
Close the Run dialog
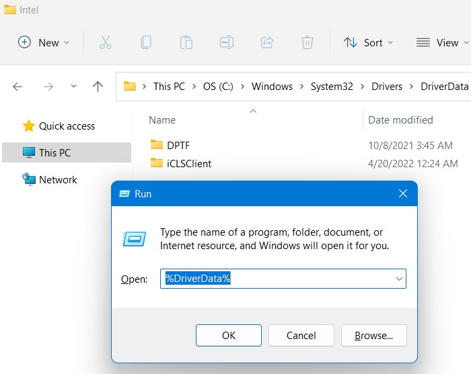point(403,193)
